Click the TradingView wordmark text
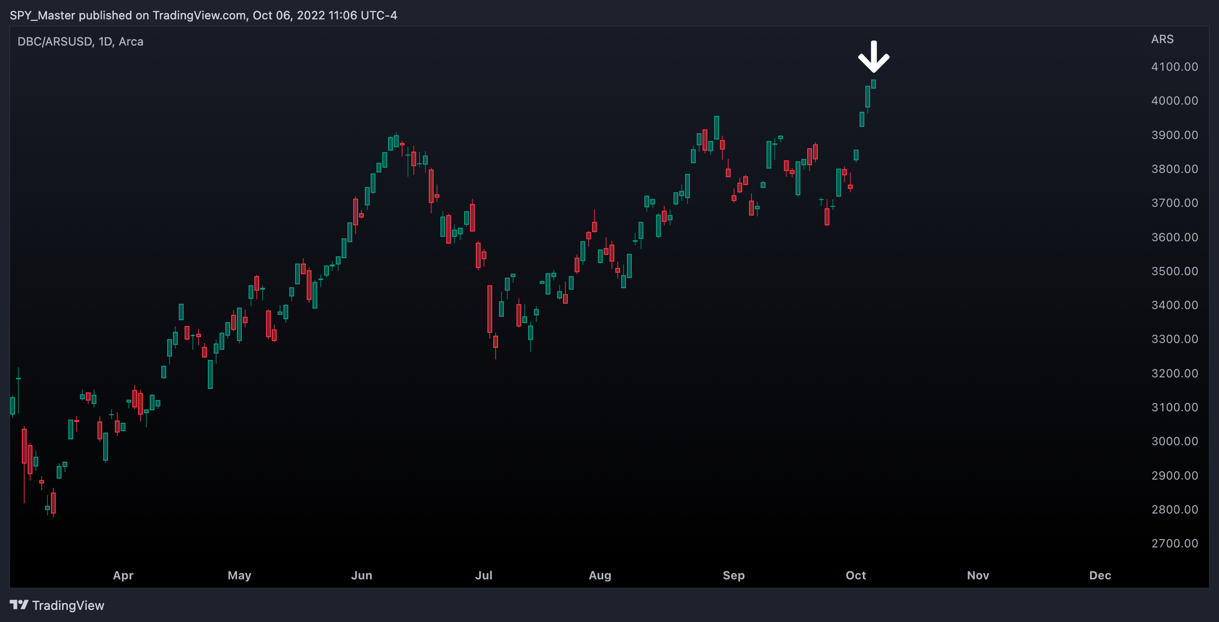Screen dimensions: 1219x622 click(x=68, y=606)
